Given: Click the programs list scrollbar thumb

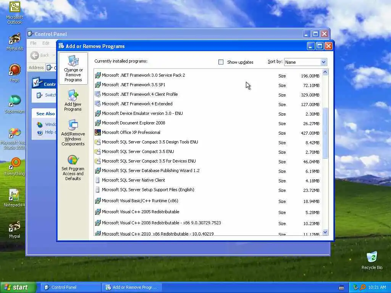Looking at the screenshot, I should pyautogui.click(x=325, y=133).
